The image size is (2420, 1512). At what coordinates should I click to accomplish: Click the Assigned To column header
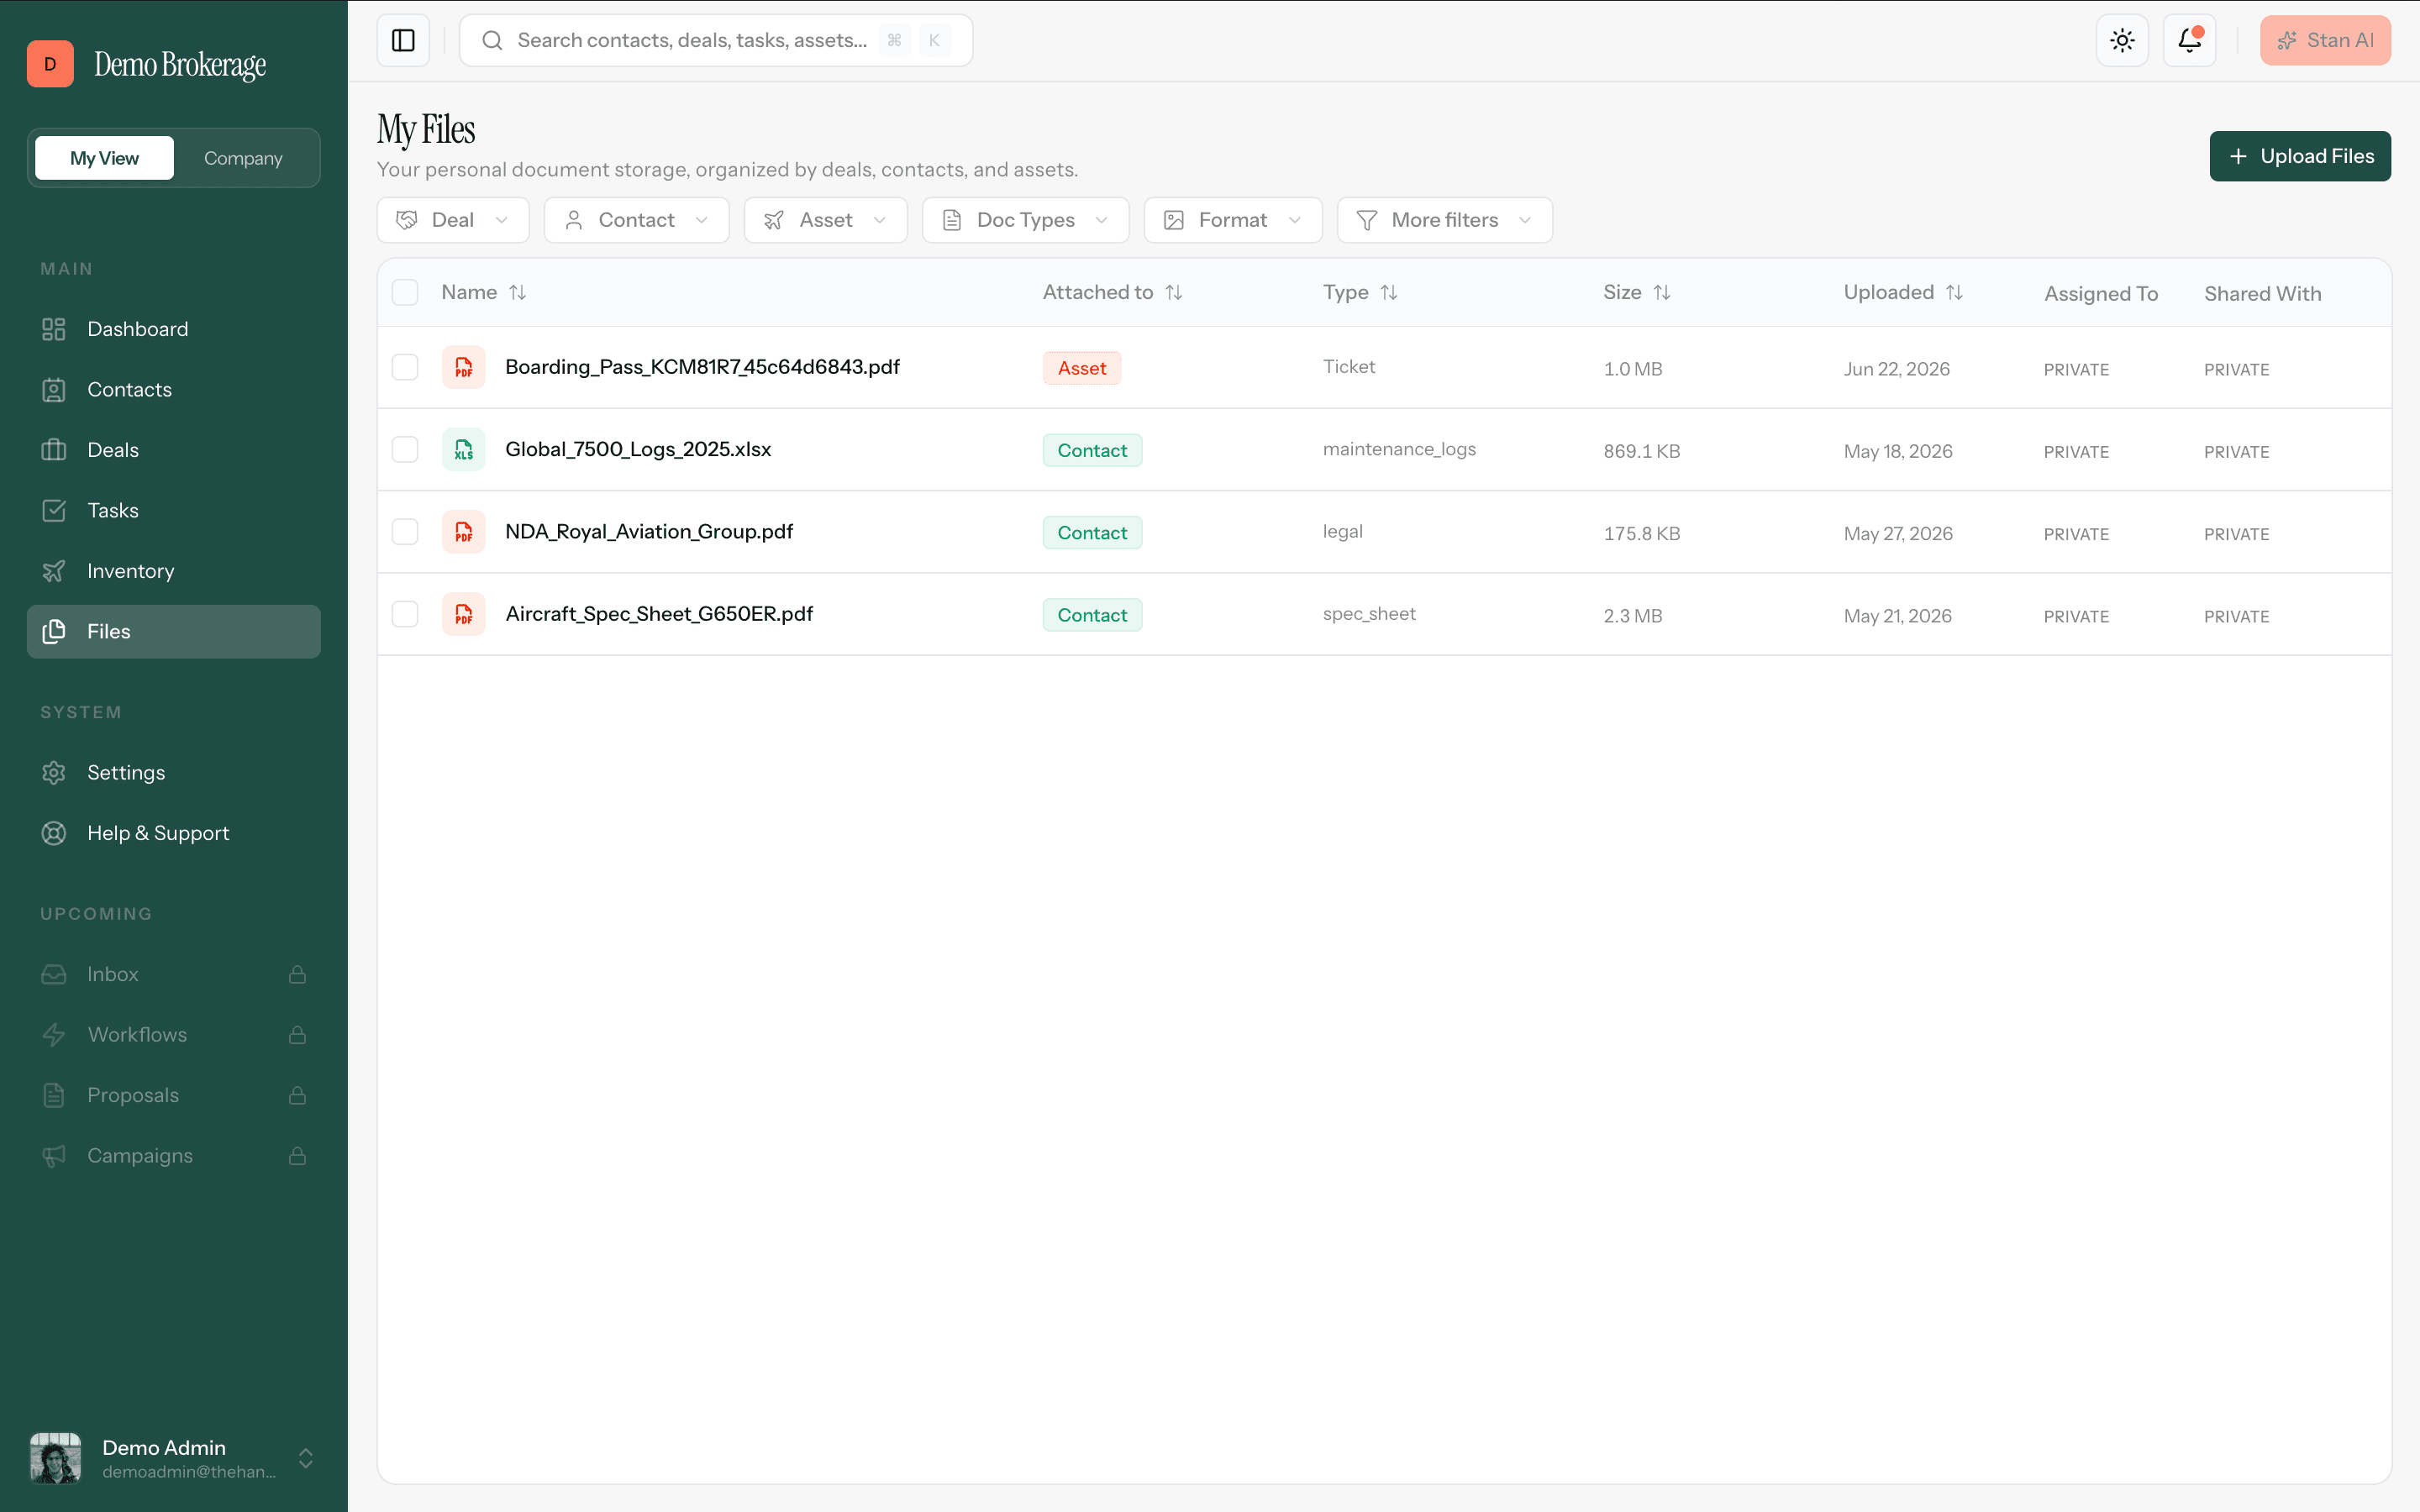(x=2101, y=294)
